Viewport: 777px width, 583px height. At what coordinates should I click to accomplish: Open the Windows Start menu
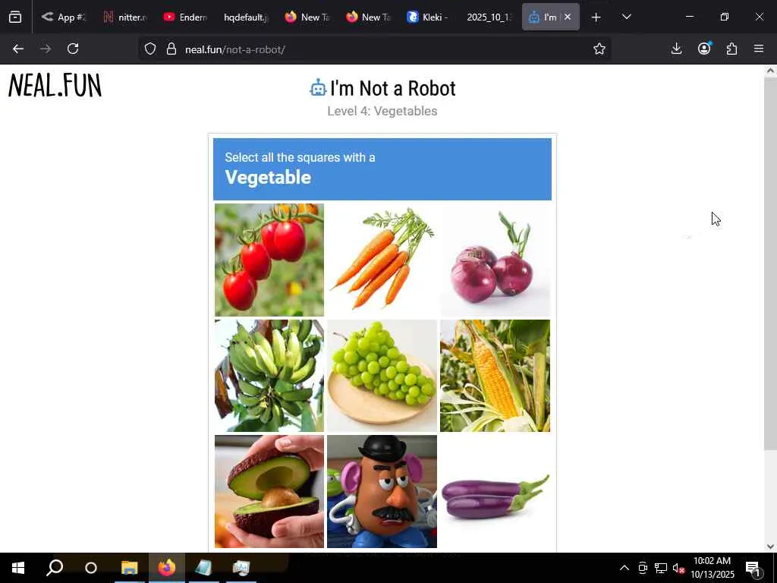click(18, 568)
